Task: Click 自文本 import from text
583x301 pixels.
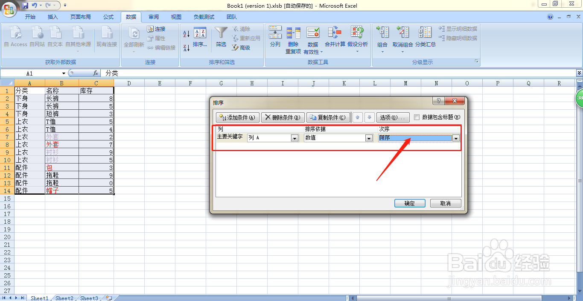Action: [55, 37]
